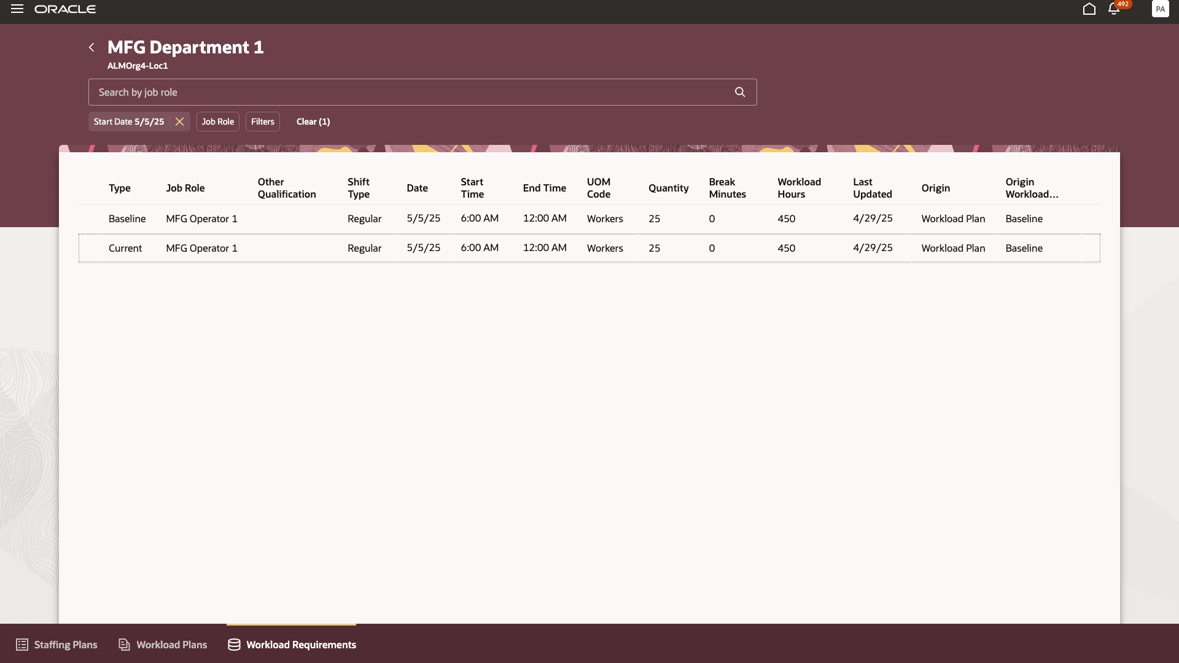Collapse back to previous page with back arrow
Viewport: 1179px width, 663px height.
91,47
